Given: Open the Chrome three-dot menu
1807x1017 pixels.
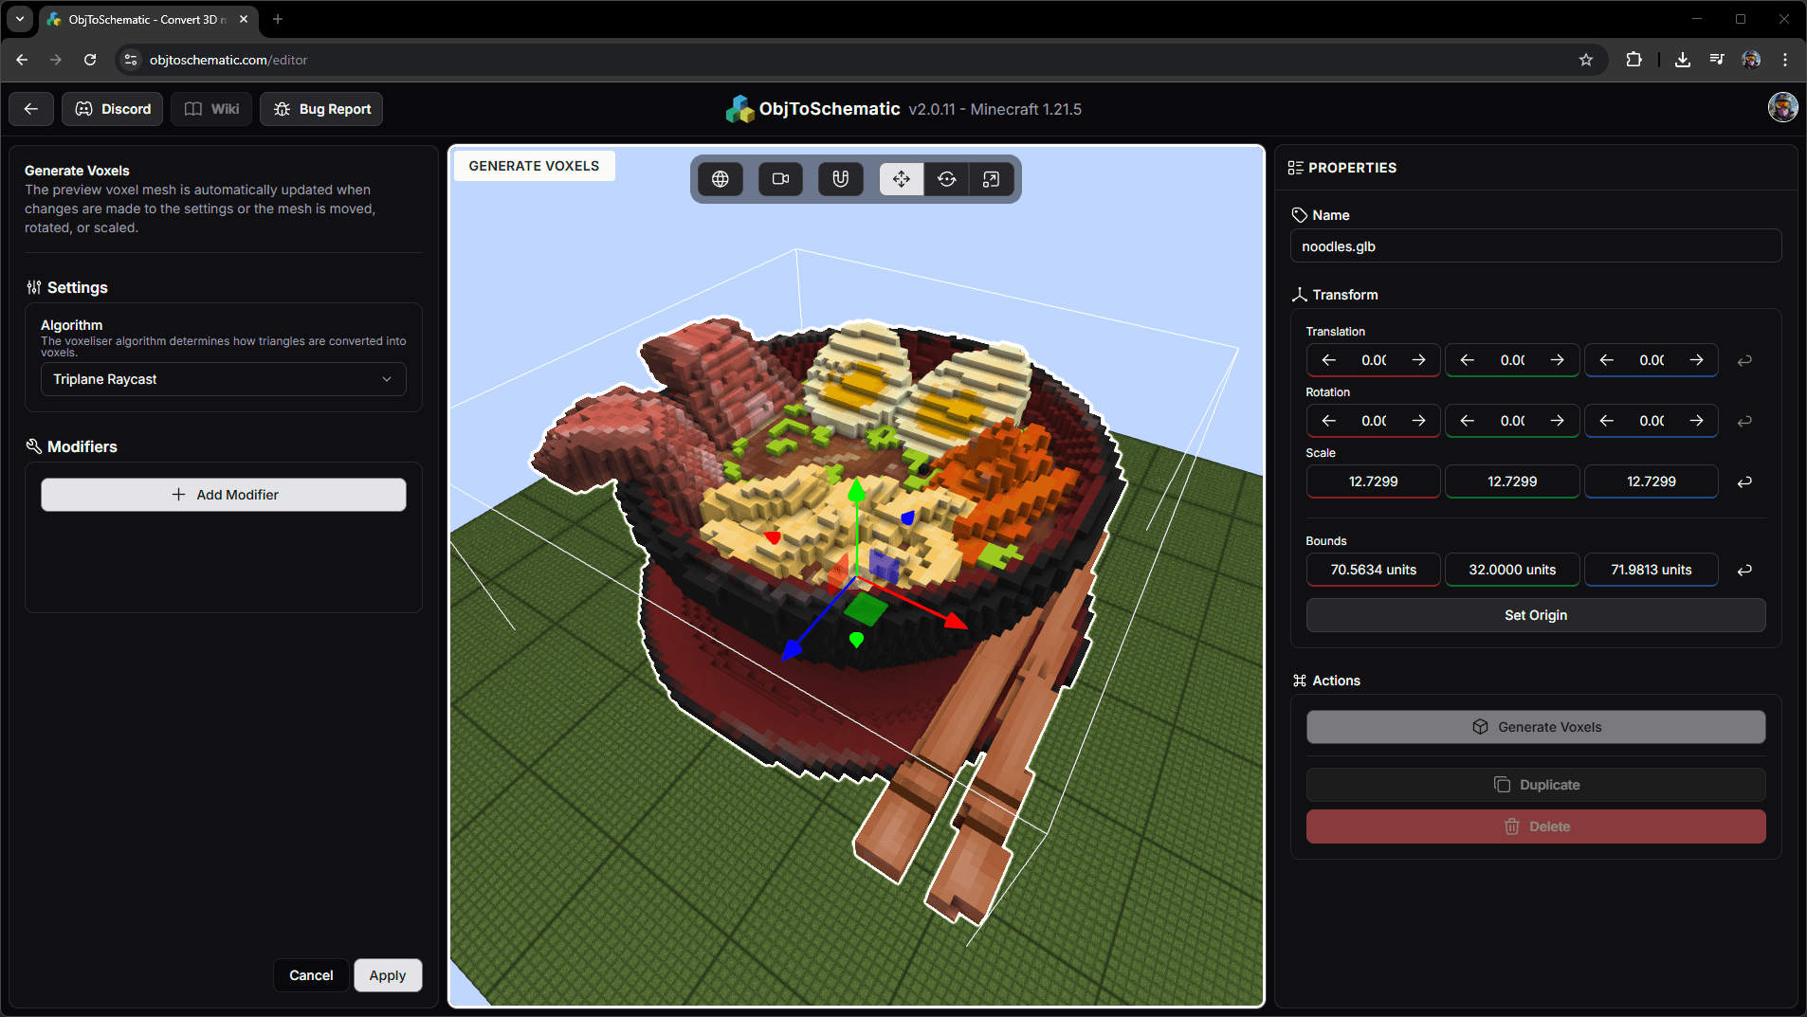Looking at the screenshot, I should (1785, 60).
